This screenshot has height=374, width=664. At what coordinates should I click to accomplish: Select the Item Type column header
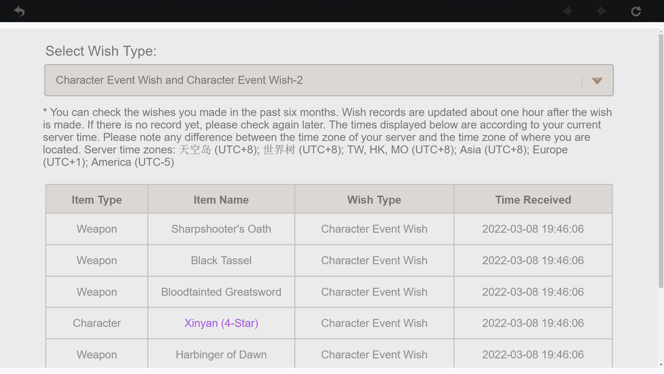coord(96,199)
